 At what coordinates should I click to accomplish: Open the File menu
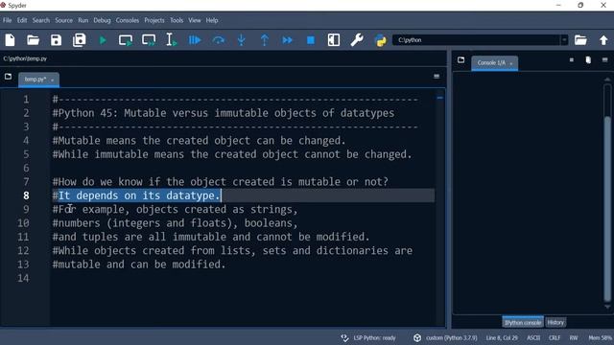click(x=8, y=20)
